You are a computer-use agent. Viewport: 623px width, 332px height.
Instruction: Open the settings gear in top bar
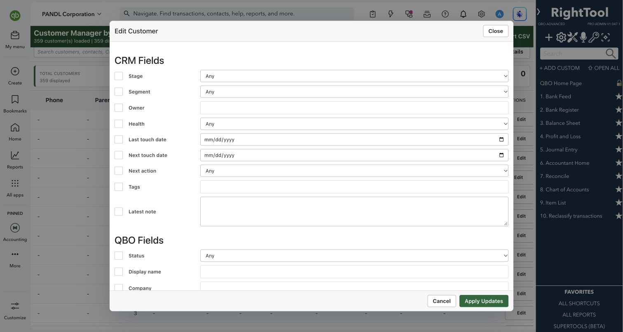click(x=481, y=14)
